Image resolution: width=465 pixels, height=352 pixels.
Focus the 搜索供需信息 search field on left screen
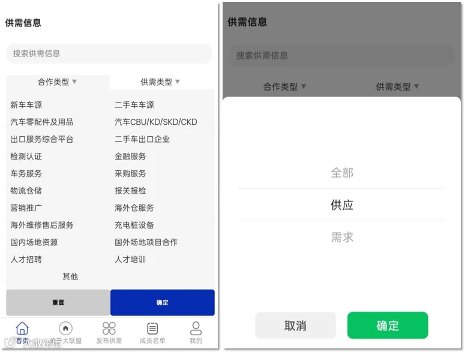coord(109,53)
